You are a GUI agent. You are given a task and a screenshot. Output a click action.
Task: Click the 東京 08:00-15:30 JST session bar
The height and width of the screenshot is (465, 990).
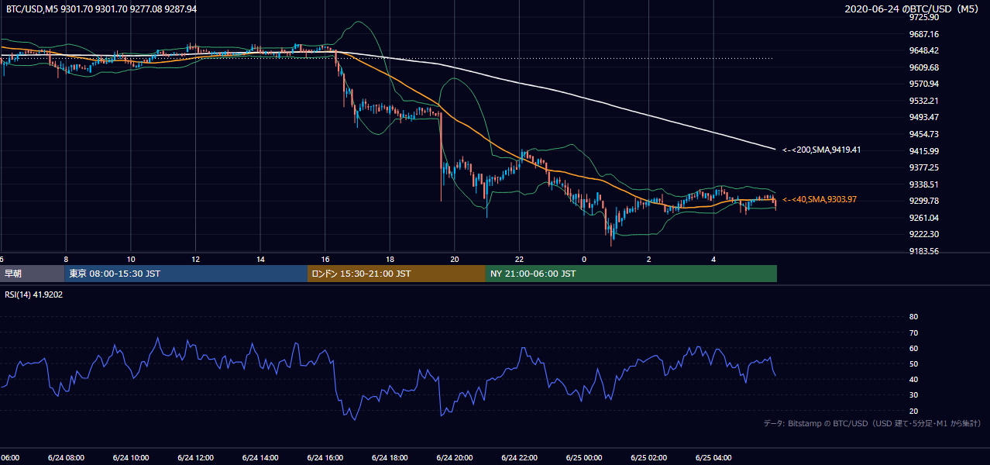pyautogui.click(x=186, y=274)
